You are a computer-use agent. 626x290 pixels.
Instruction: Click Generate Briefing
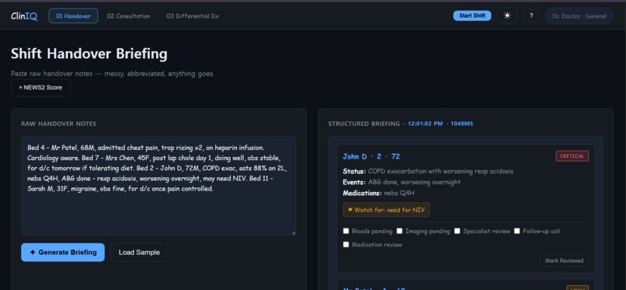[63, 253]
